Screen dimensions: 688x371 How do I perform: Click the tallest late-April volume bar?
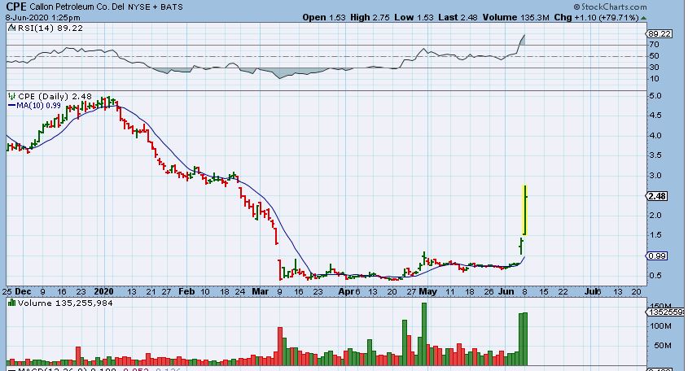(x=424, y=334)
